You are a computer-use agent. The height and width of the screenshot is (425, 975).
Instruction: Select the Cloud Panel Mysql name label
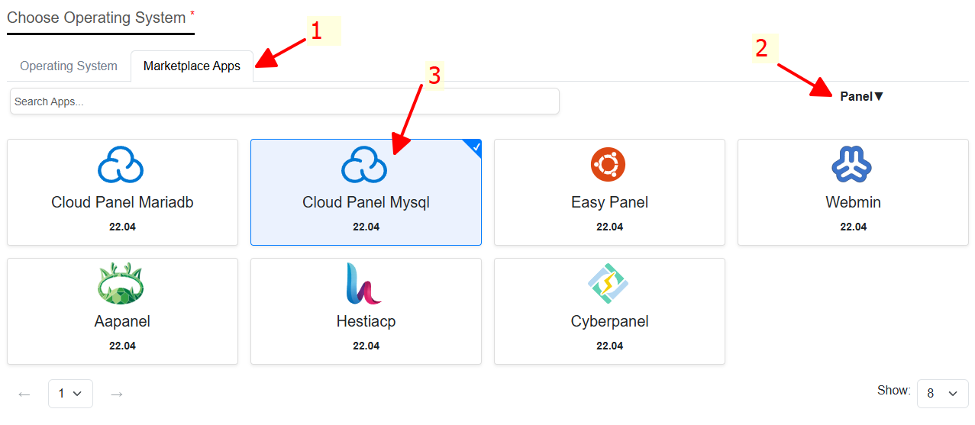[x=366, y=202]
